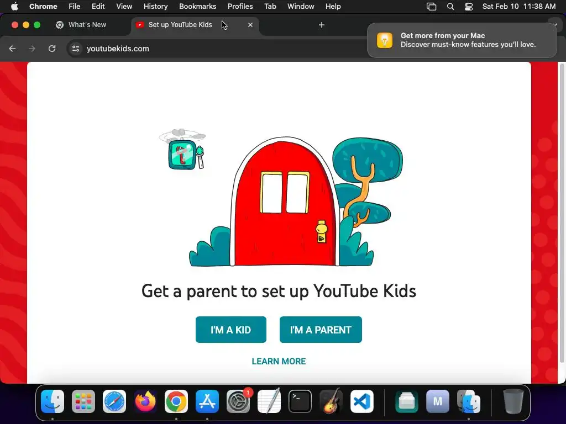Screen dimensions: 566x424
Task: Launch GarageBand from the Dock
Action: pos(331,401)
